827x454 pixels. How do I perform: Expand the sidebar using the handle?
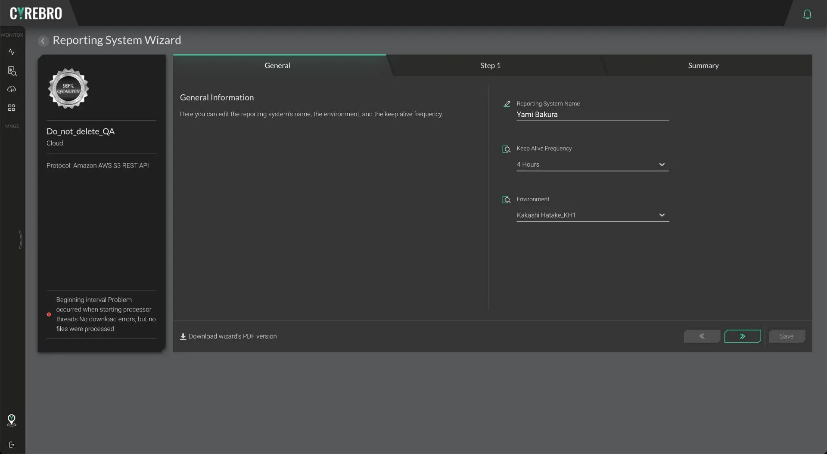pos(20,239)
